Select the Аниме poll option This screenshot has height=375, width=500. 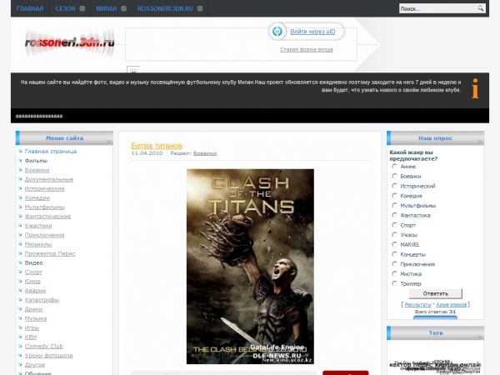[394, 166]
